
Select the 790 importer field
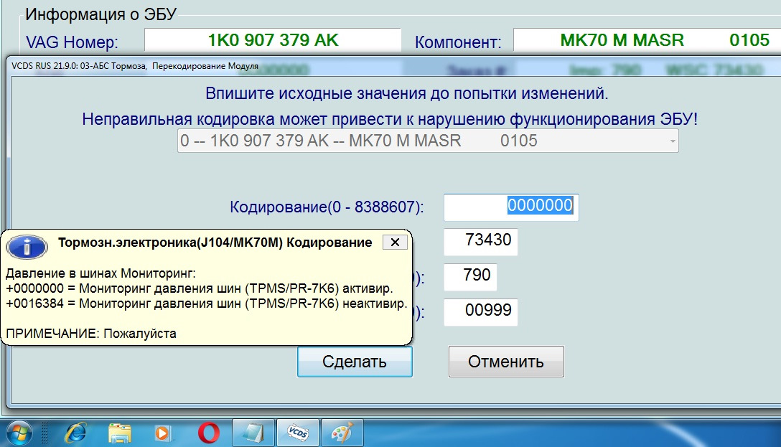(470, 277)
